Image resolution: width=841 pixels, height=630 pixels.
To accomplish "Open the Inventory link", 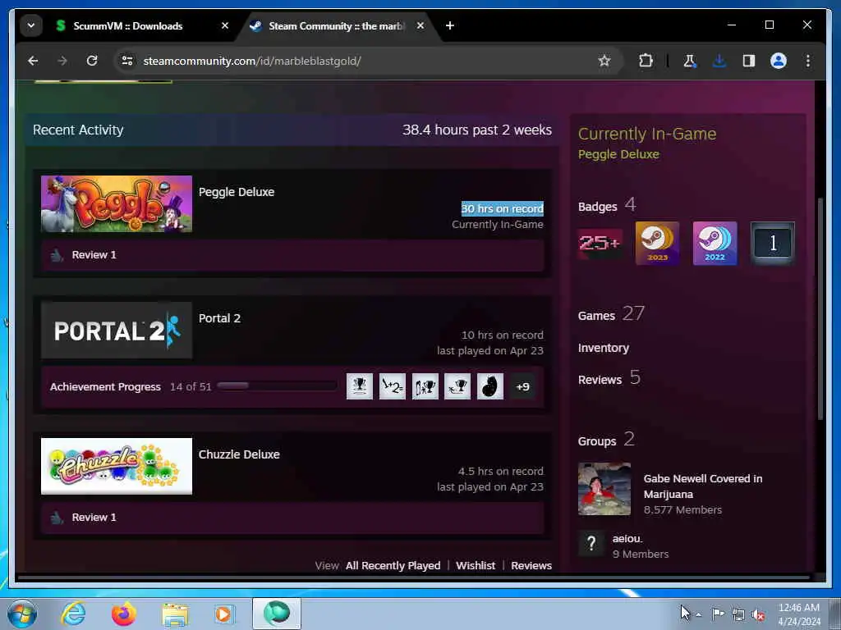I will pyautogui.click(x=604, y=348).
